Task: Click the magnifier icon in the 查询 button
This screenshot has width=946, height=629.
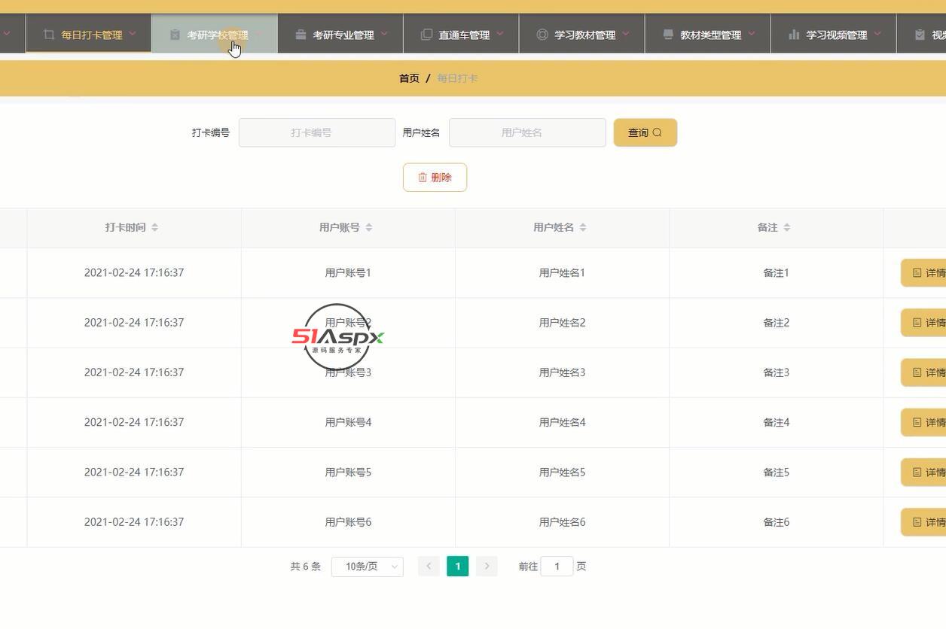Action: [657, 132]
